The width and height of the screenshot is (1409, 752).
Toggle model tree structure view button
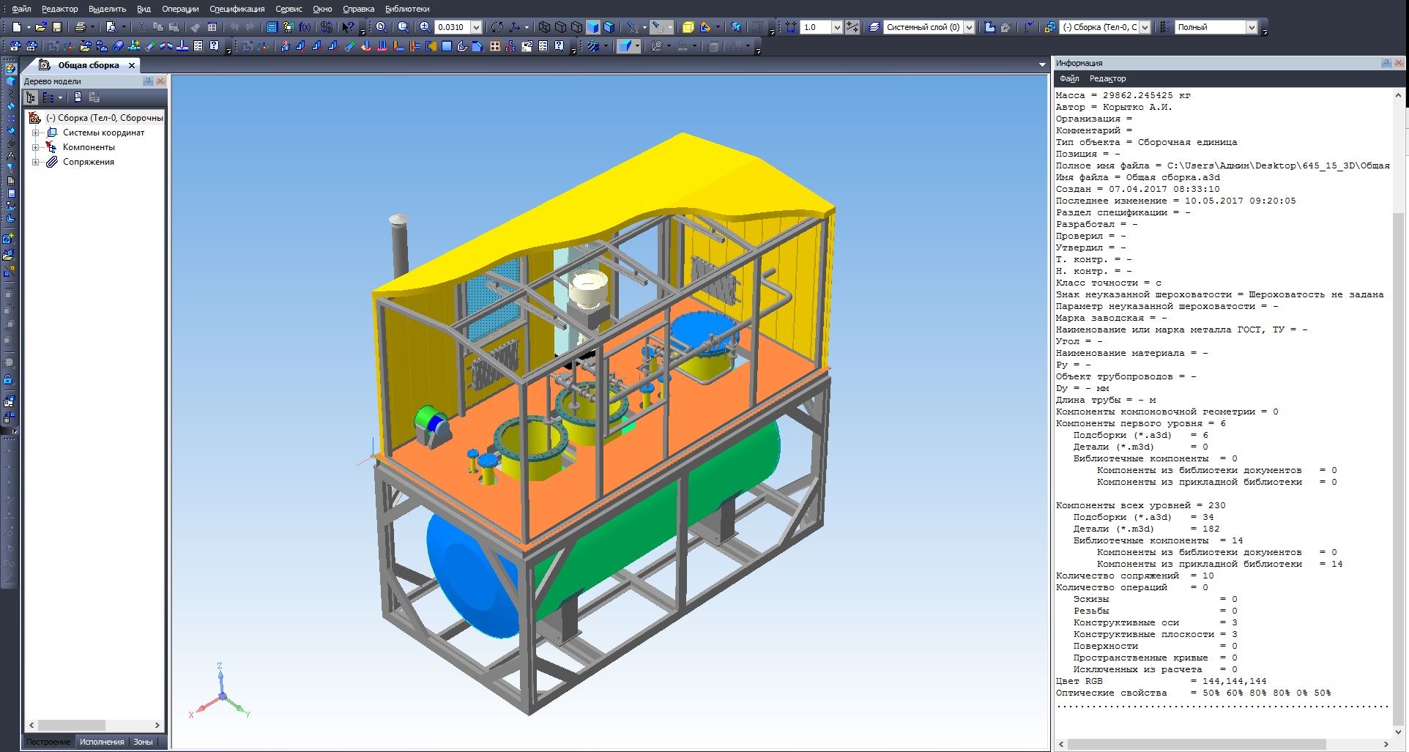click(31, 97)
